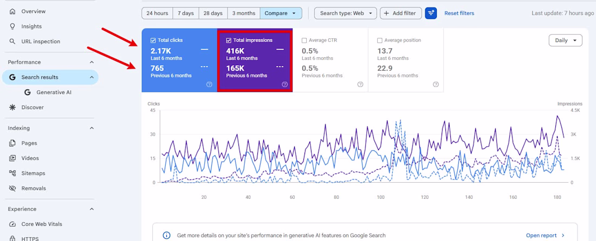Click the Videos play icon
The image size is (596, 241).
12,158
